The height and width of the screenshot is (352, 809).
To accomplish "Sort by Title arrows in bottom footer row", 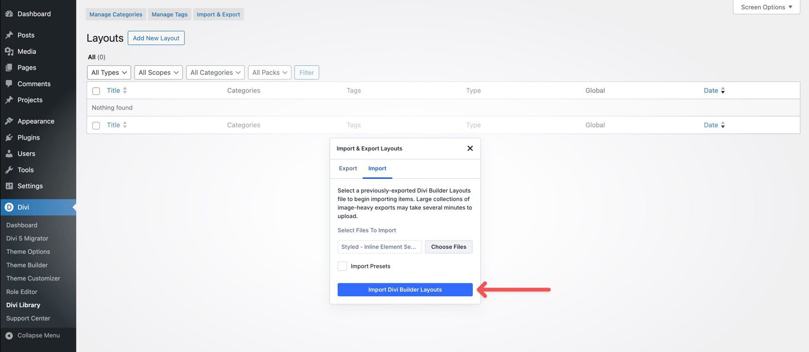I will click(x=125, y=125).
